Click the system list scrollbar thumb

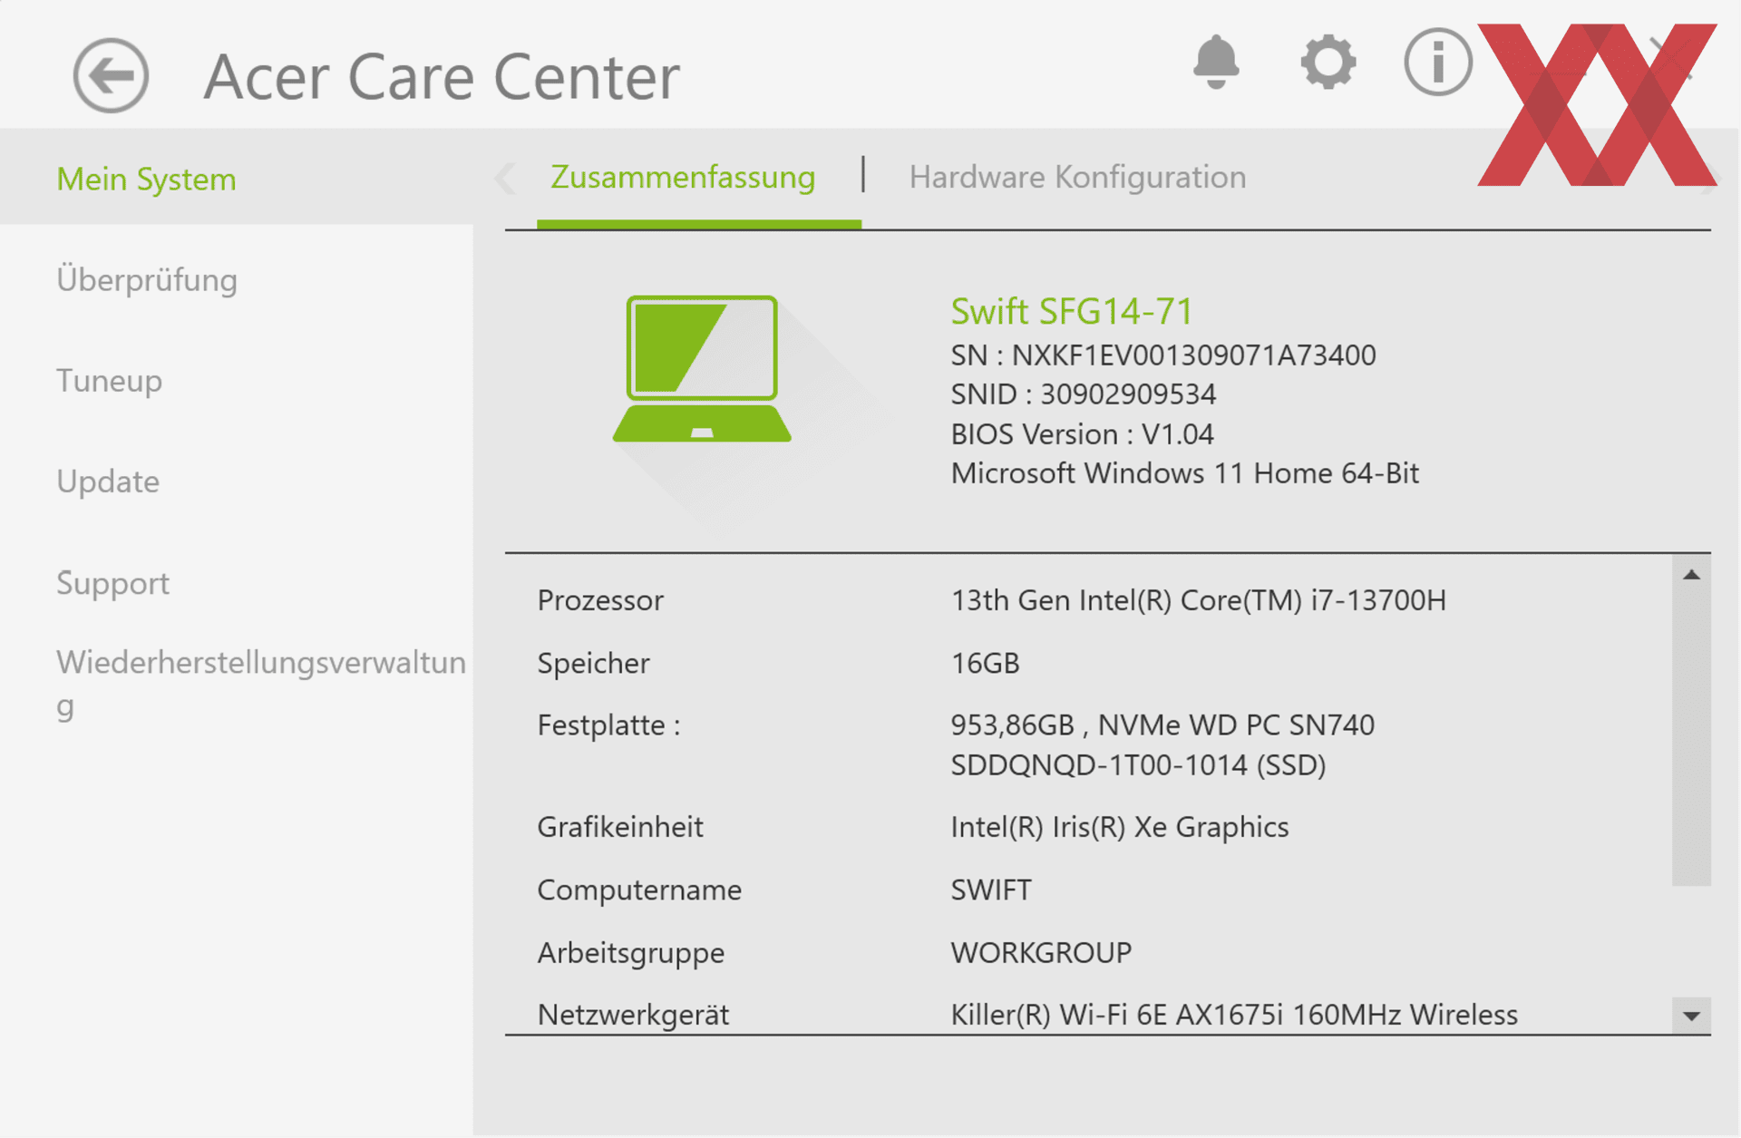click(1691, 738)
